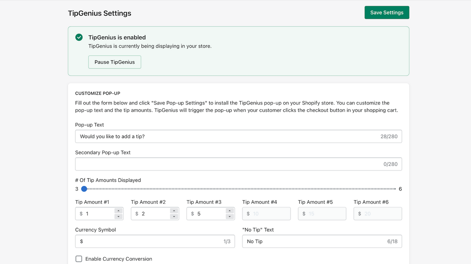Click the Pause TipGenius button
This screenshot has width=471, height=264.
pos(114,62)
